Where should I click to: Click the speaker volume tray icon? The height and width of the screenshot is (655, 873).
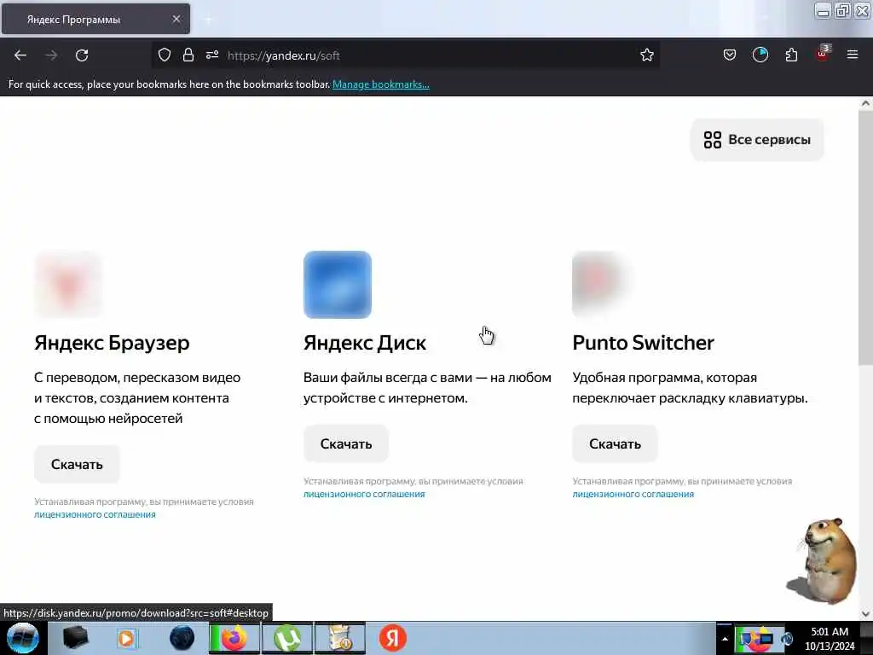click(x=787, y=640)
